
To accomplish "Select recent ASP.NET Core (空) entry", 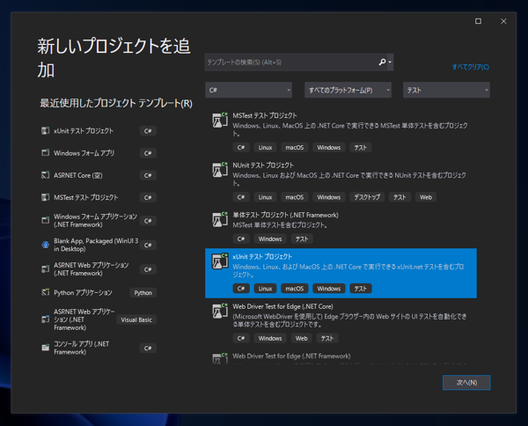I will 78,175.
